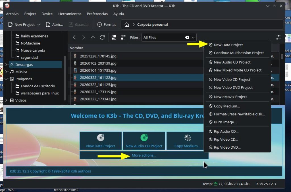Image resolution: width=291 pixels, height=192 pixels.
Task: Open the Archivo menu
Action: coord(12,14)
